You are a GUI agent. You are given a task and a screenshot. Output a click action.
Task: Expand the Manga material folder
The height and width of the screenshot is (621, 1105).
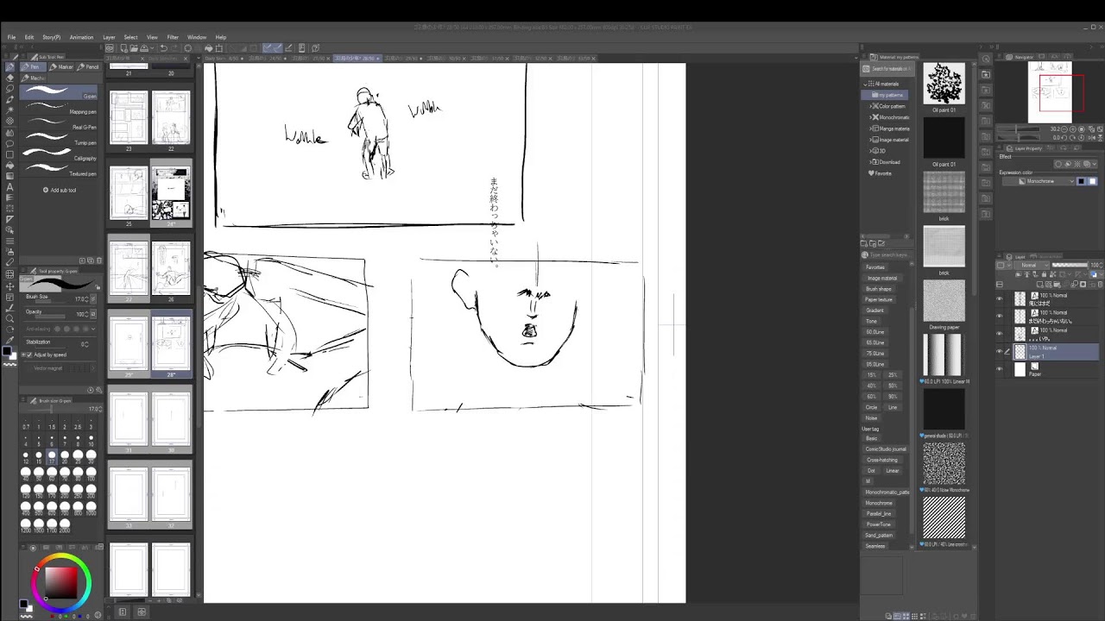(870, 129)
